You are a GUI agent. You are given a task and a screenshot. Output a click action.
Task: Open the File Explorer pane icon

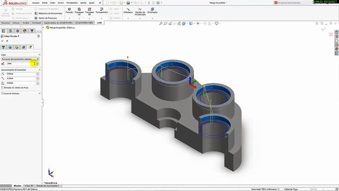click(337, 40)
